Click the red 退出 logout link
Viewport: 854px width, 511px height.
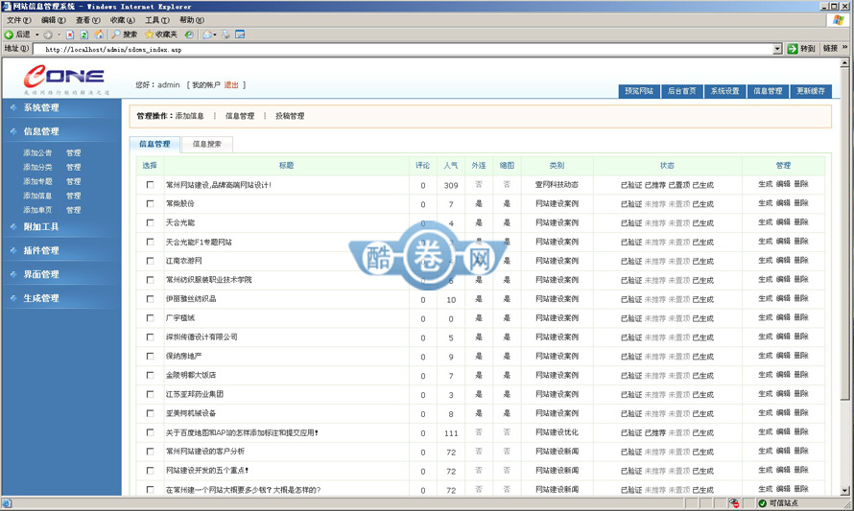click(x=231, y=85)
